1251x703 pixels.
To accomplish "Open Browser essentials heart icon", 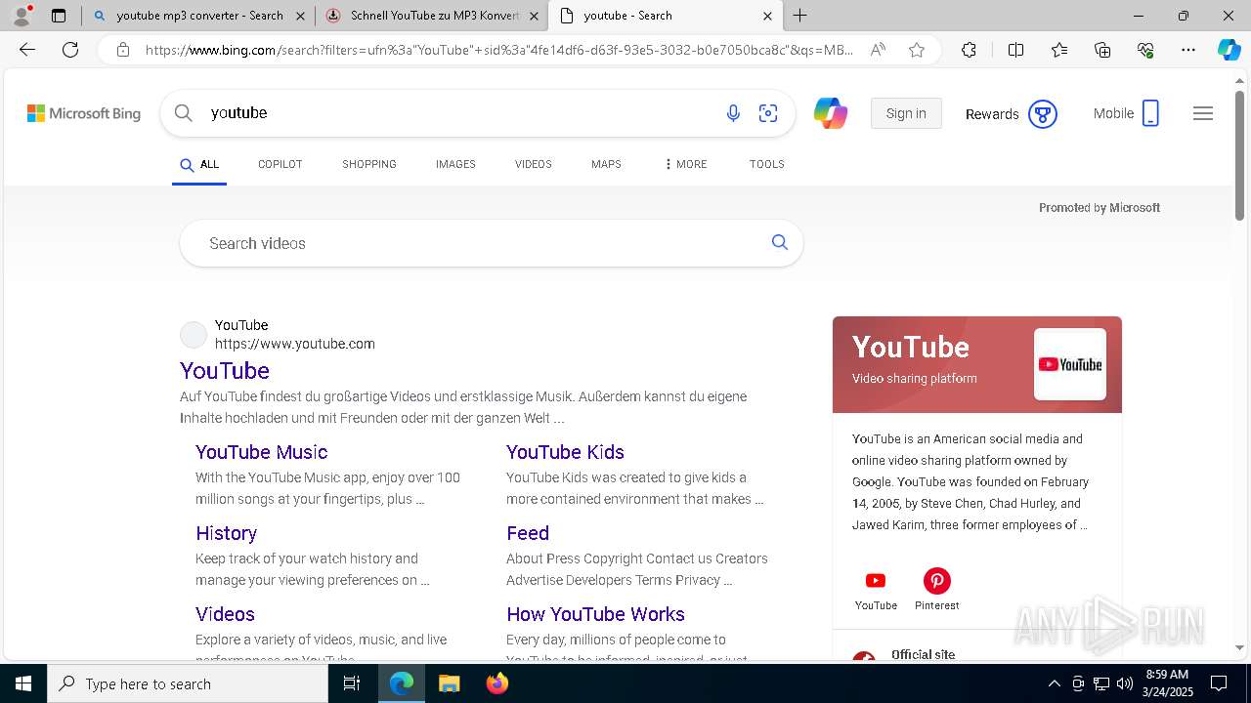I will coord(1145,50).
